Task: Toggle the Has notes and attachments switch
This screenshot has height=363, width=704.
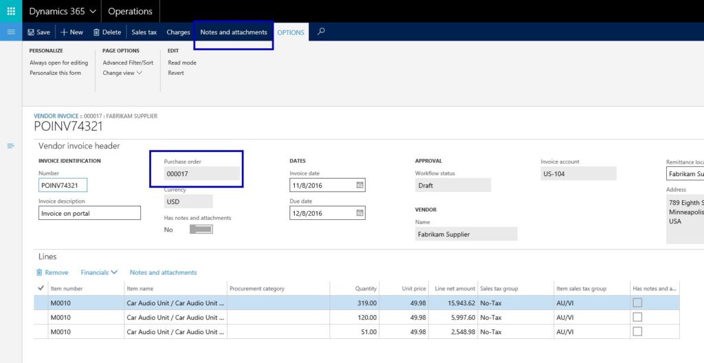Action: tap(201, 229)
